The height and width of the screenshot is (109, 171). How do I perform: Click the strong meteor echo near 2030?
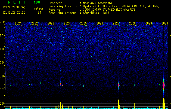[164, 85]
